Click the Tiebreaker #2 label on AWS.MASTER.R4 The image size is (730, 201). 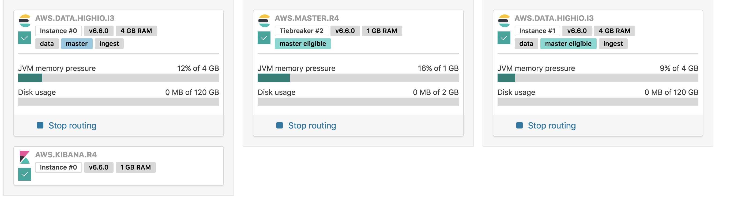pos(302,31)
